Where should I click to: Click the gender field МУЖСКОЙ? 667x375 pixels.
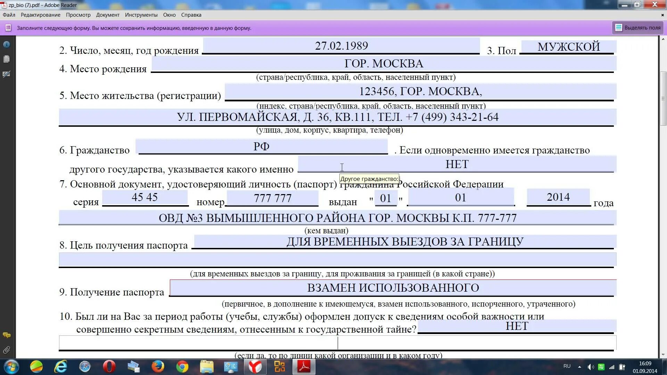tap(568, 47)
